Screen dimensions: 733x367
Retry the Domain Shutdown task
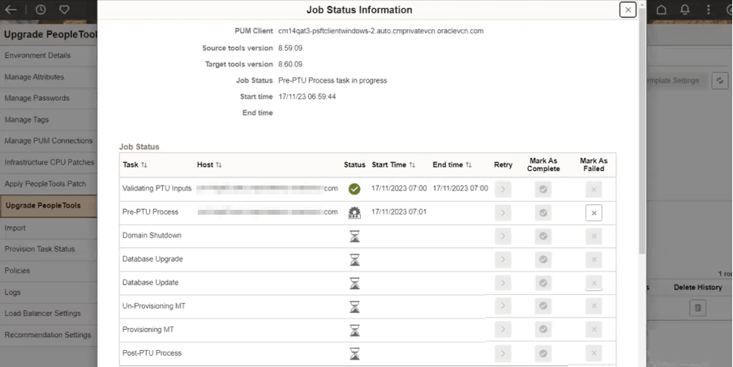coord(503,236)
